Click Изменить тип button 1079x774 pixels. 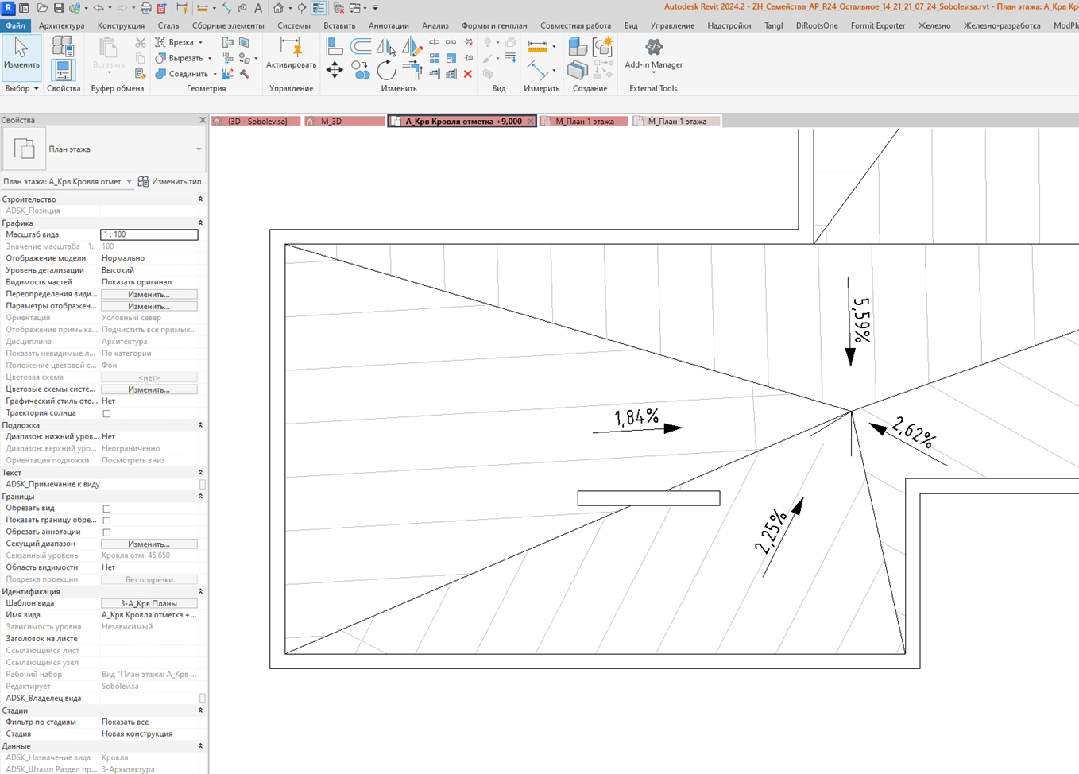pyautogui.click(x=170, y=181)
